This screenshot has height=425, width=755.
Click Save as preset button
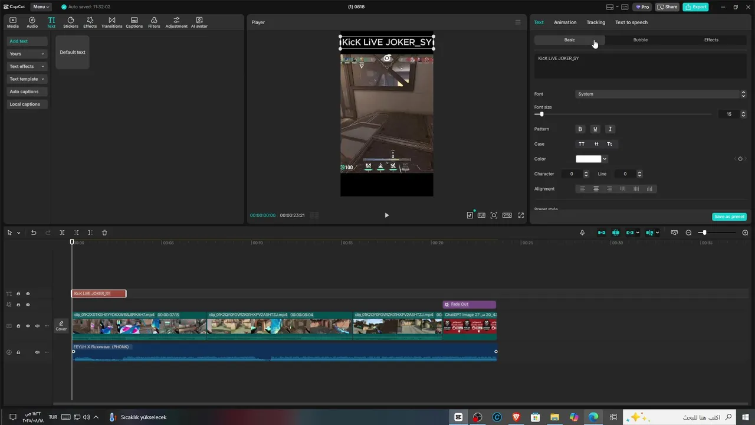coord(729,217)
